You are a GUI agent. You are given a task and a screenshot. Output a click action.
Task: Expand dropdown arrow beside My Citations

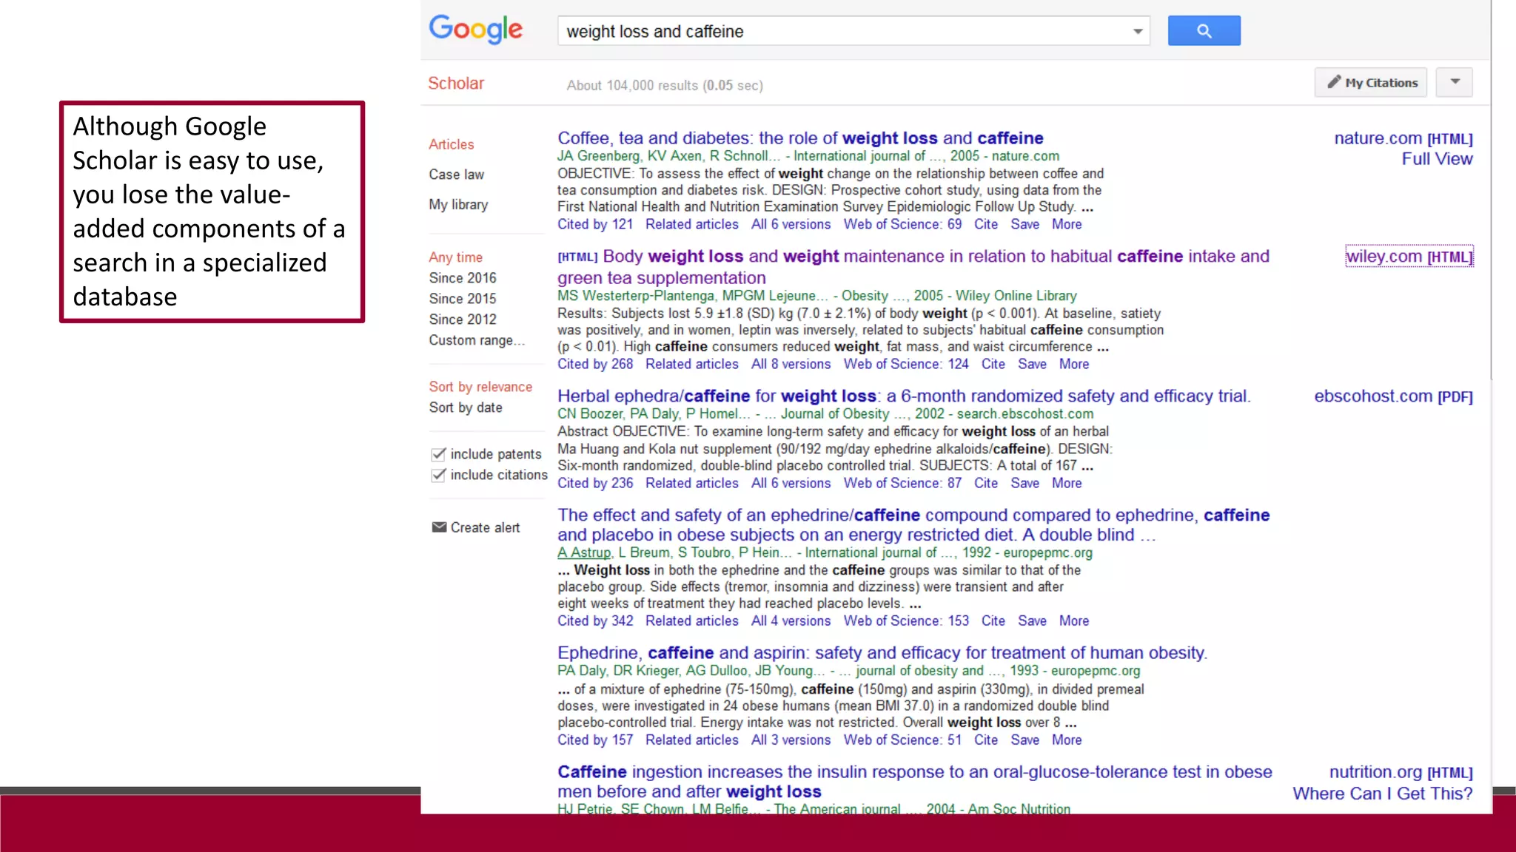[x=1455, y=83]
